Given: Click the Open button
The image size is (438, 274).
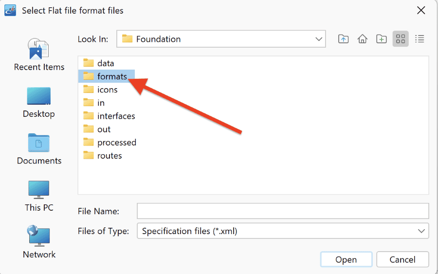Looking at the screenshot, I should (x=346, y=259).
